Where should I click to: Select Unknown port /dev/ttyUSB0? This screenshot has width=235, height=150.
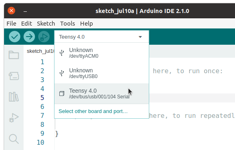tap(102, 73)
